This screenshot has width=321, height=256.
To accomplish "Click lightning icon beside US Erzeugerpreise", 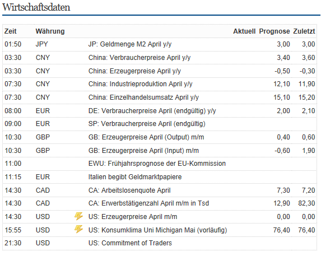I will tap(78, 216).
